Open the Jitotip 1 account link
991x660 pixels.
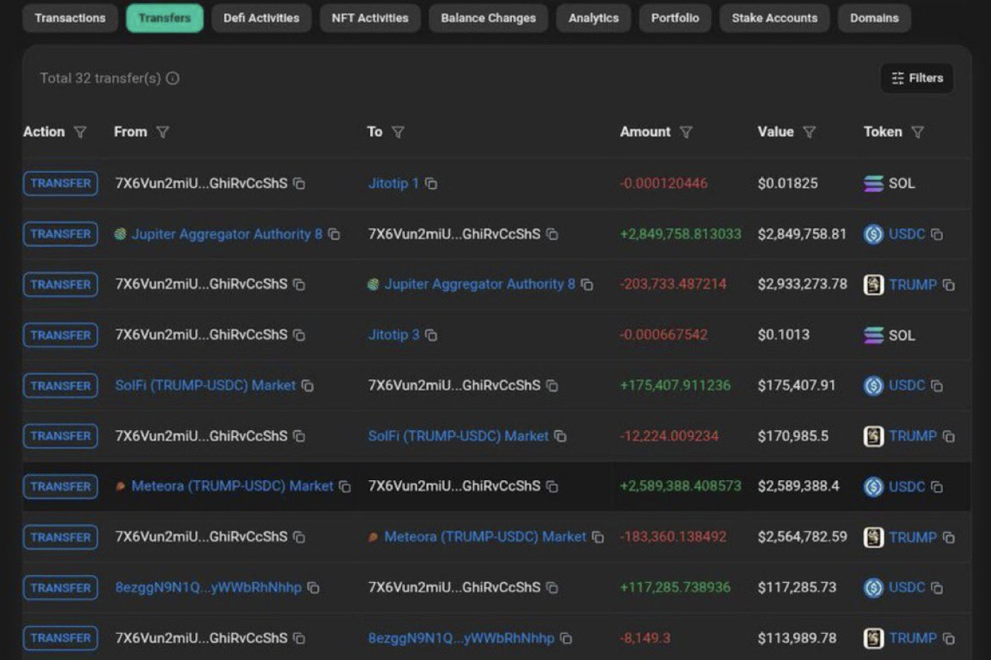tap(393, 183)
